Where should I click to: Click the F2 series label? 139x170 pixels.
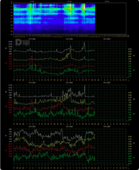click(134, 143)
